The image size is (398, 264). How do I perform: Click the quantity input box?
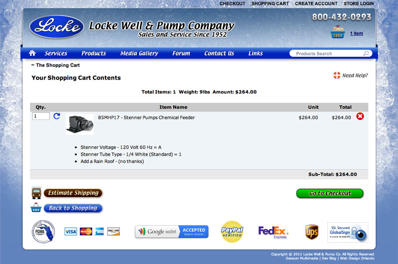pyautogui.click(x=41, y=116)
